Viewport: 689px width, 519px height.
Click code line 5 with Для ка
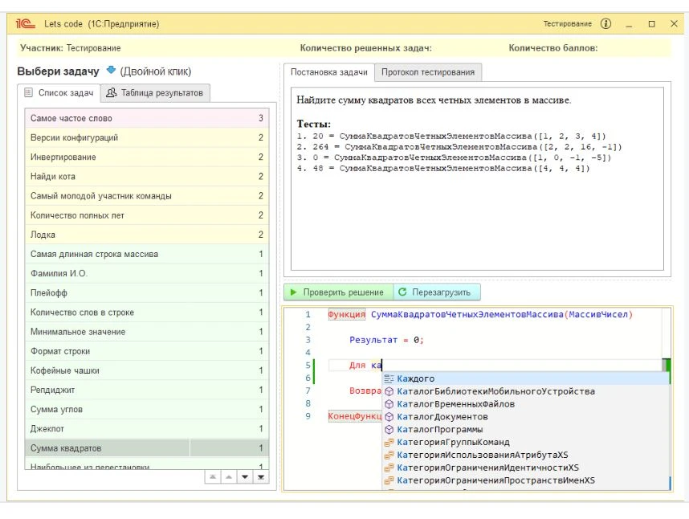tap(495, 366)
